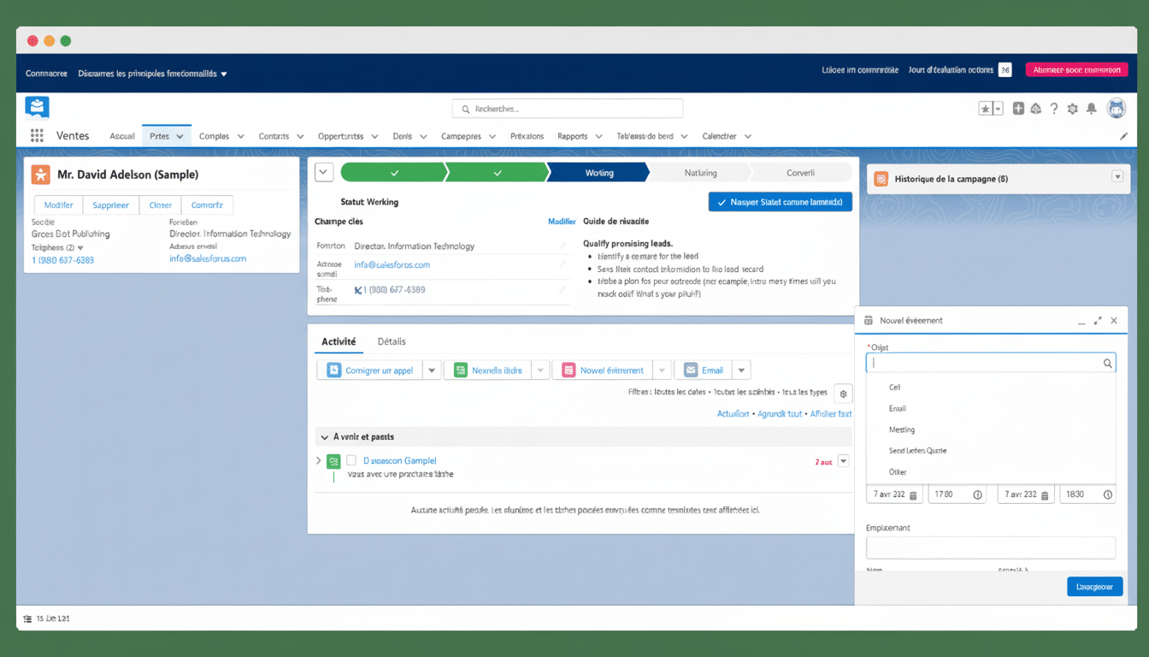The image size is (1149, 657).
Task: Mark the sample task complete via green check
Action: pyautogui.click(x=333, y=460)
